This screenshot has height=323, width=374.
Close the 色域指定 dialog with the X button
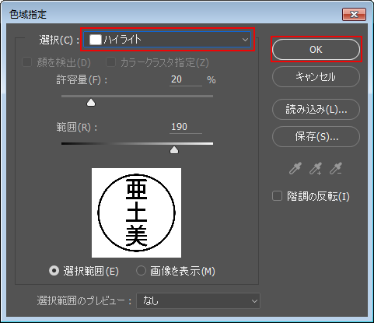[x=354, y=14]
